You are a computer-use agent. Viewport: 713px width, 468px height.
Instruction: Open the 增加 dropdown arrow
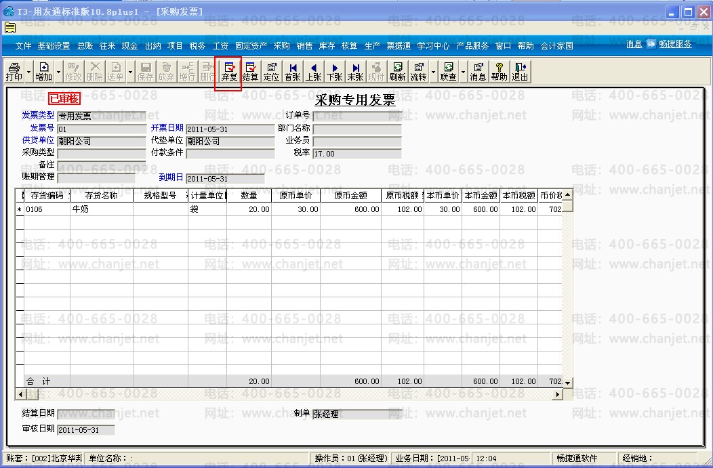pyautogui.click(x=59, y=71)
